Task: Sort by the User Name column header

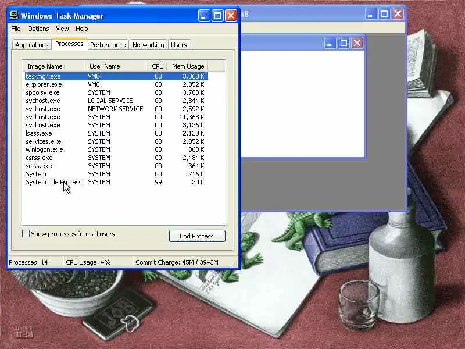Action: [115, 66]
